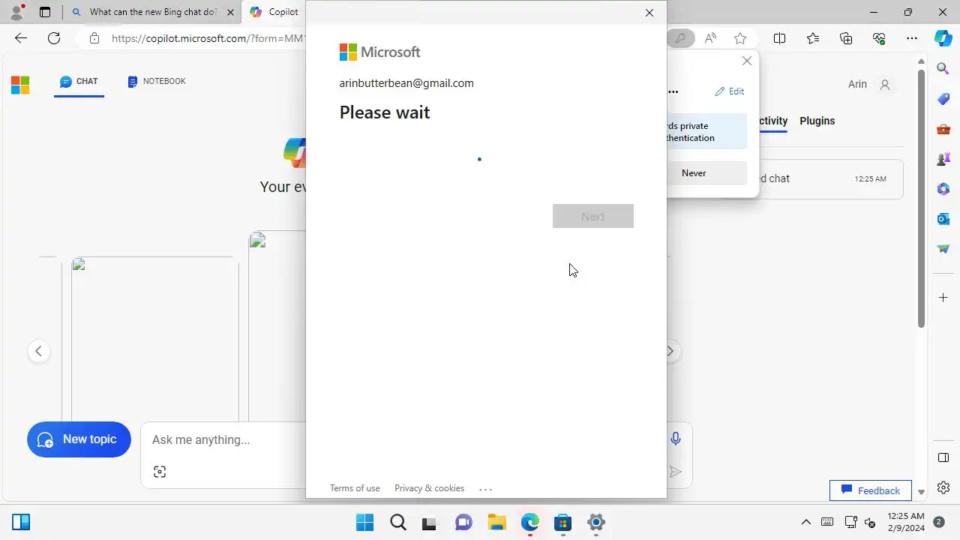Open sidebar Games chess icon

pos(943,159)
